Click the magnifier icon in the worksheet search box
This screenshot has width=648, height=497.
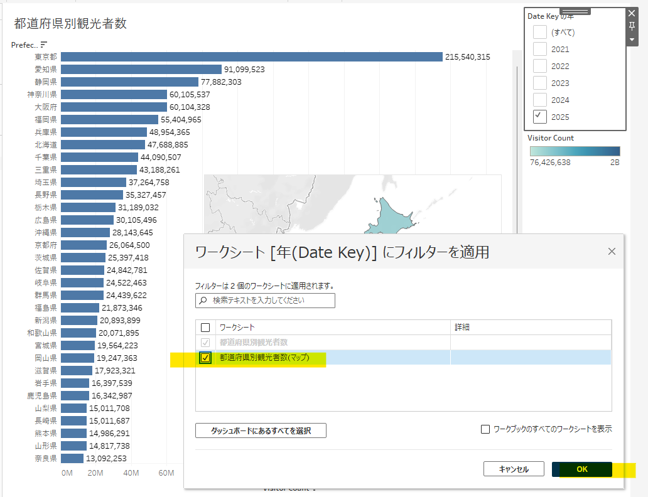pyautogui.click(x=203, y=301)
